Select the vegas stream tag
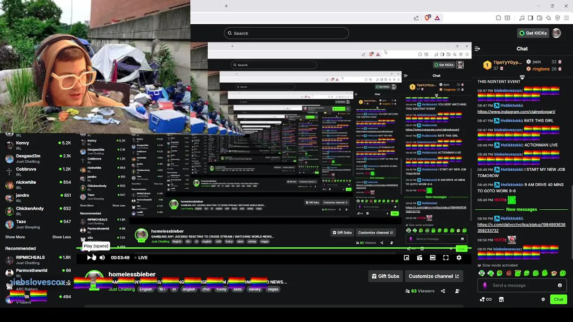 tap(273, 289)
